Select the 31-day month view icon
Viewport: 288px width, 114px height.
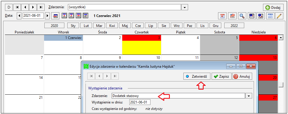click(78, 16)
